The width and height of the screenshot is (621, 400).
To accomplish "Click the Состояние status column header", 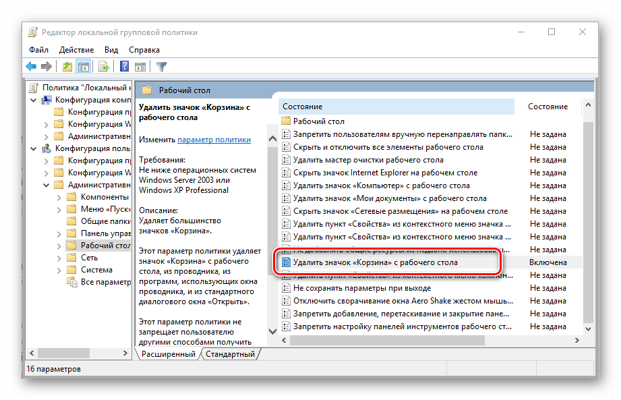I will 547,107.
